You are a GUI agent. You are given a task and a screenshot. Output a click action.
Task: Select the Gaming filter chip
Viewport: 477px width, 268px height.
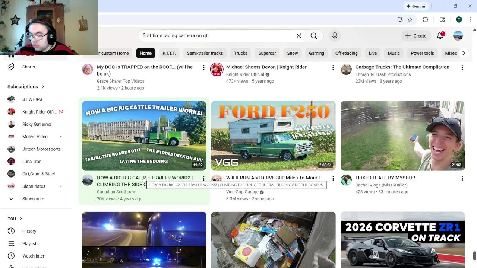(316, 53)
